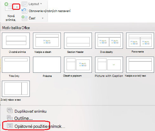This screenshot has height=131, width=155.
Task: Select the Úvodná snímka layout thumbnail
Action: (16, 41)
